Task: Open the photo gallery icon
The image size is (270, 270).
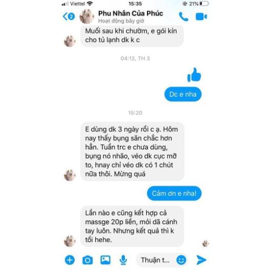Action: [x=106, y=260]
